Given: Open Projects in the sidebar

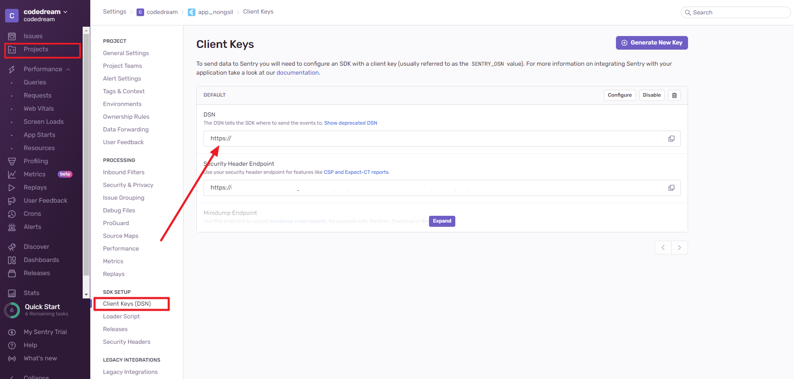Looking at the screenshot, I should coord(36,49).
